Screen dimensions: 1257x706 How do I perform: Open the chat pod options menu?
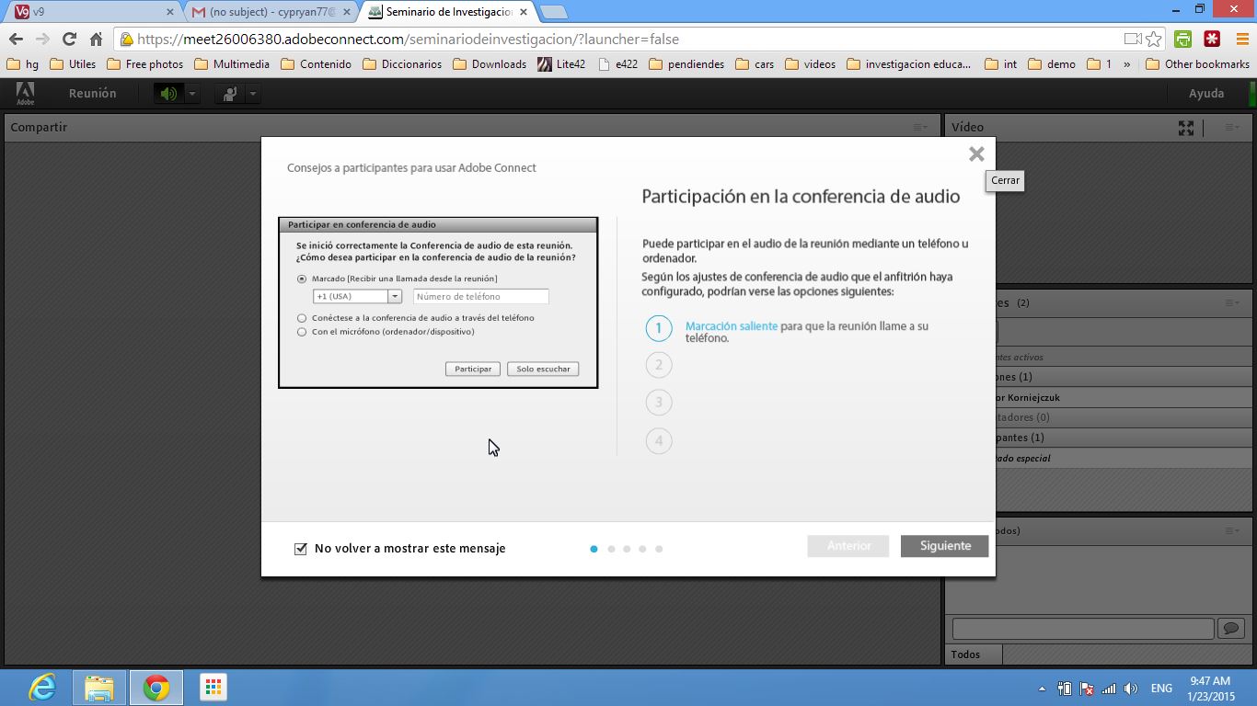click(x=1232, y=530)
